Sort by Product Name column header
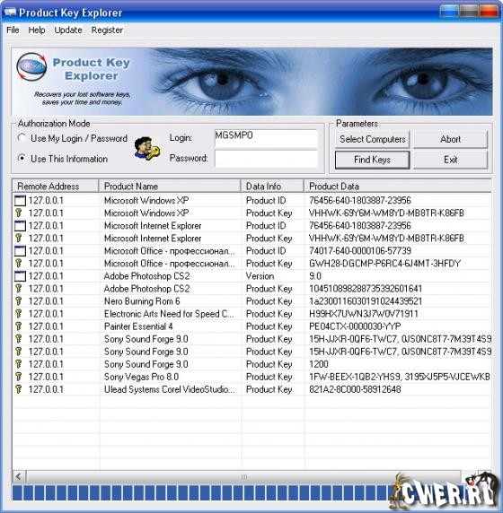 [170, 187]
